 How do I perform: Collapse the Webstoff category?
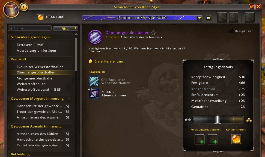coord(70,59)
